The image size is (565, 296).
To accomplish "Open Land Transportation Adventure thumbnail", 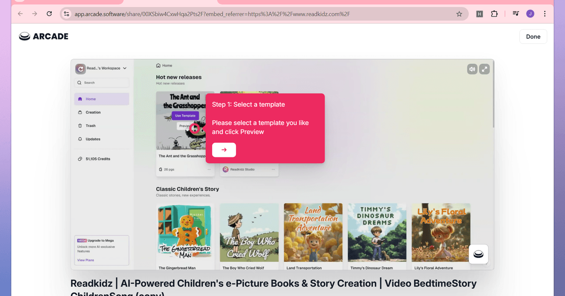I will [x=313, y=233].
